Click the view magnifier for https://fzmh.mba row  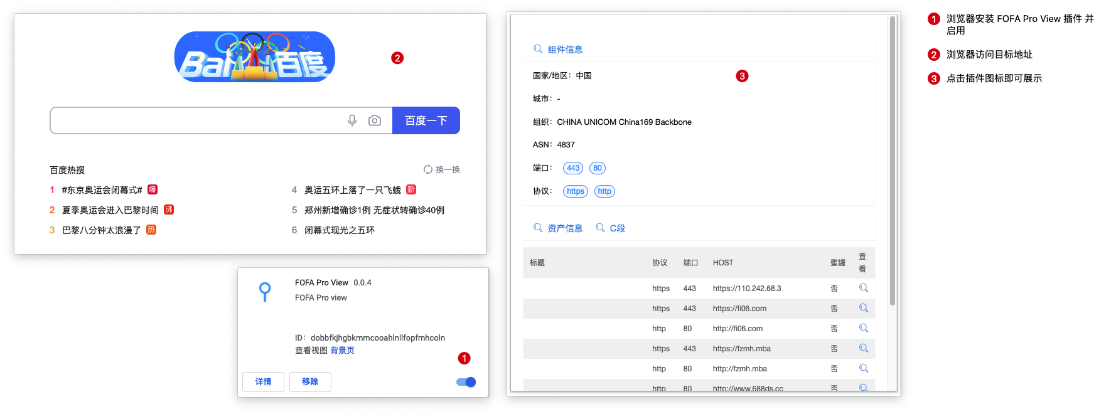click(x=863, y=348)
